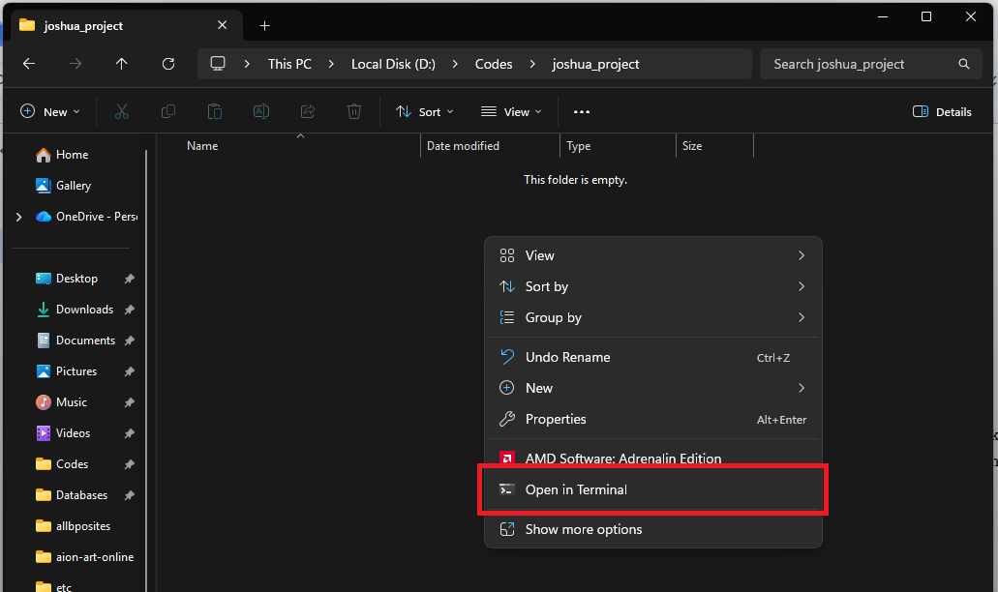Expand chevron after Local Disk (D:) in path
The width and height of the screenshot is (998, 592).
click(455, 64)
